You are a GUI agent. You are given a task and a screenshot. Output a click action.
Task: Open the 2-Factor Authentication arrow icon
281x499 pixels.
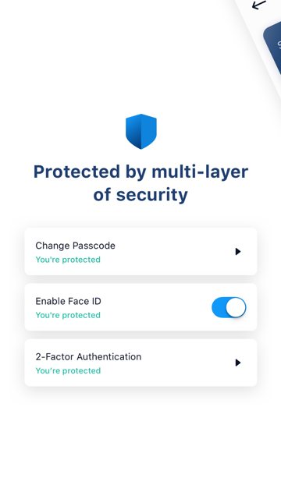[x=237, y=363]
